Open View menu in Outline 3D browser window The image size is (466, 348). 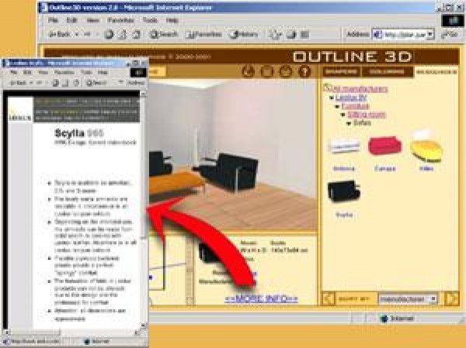click(x=92, y=20)
